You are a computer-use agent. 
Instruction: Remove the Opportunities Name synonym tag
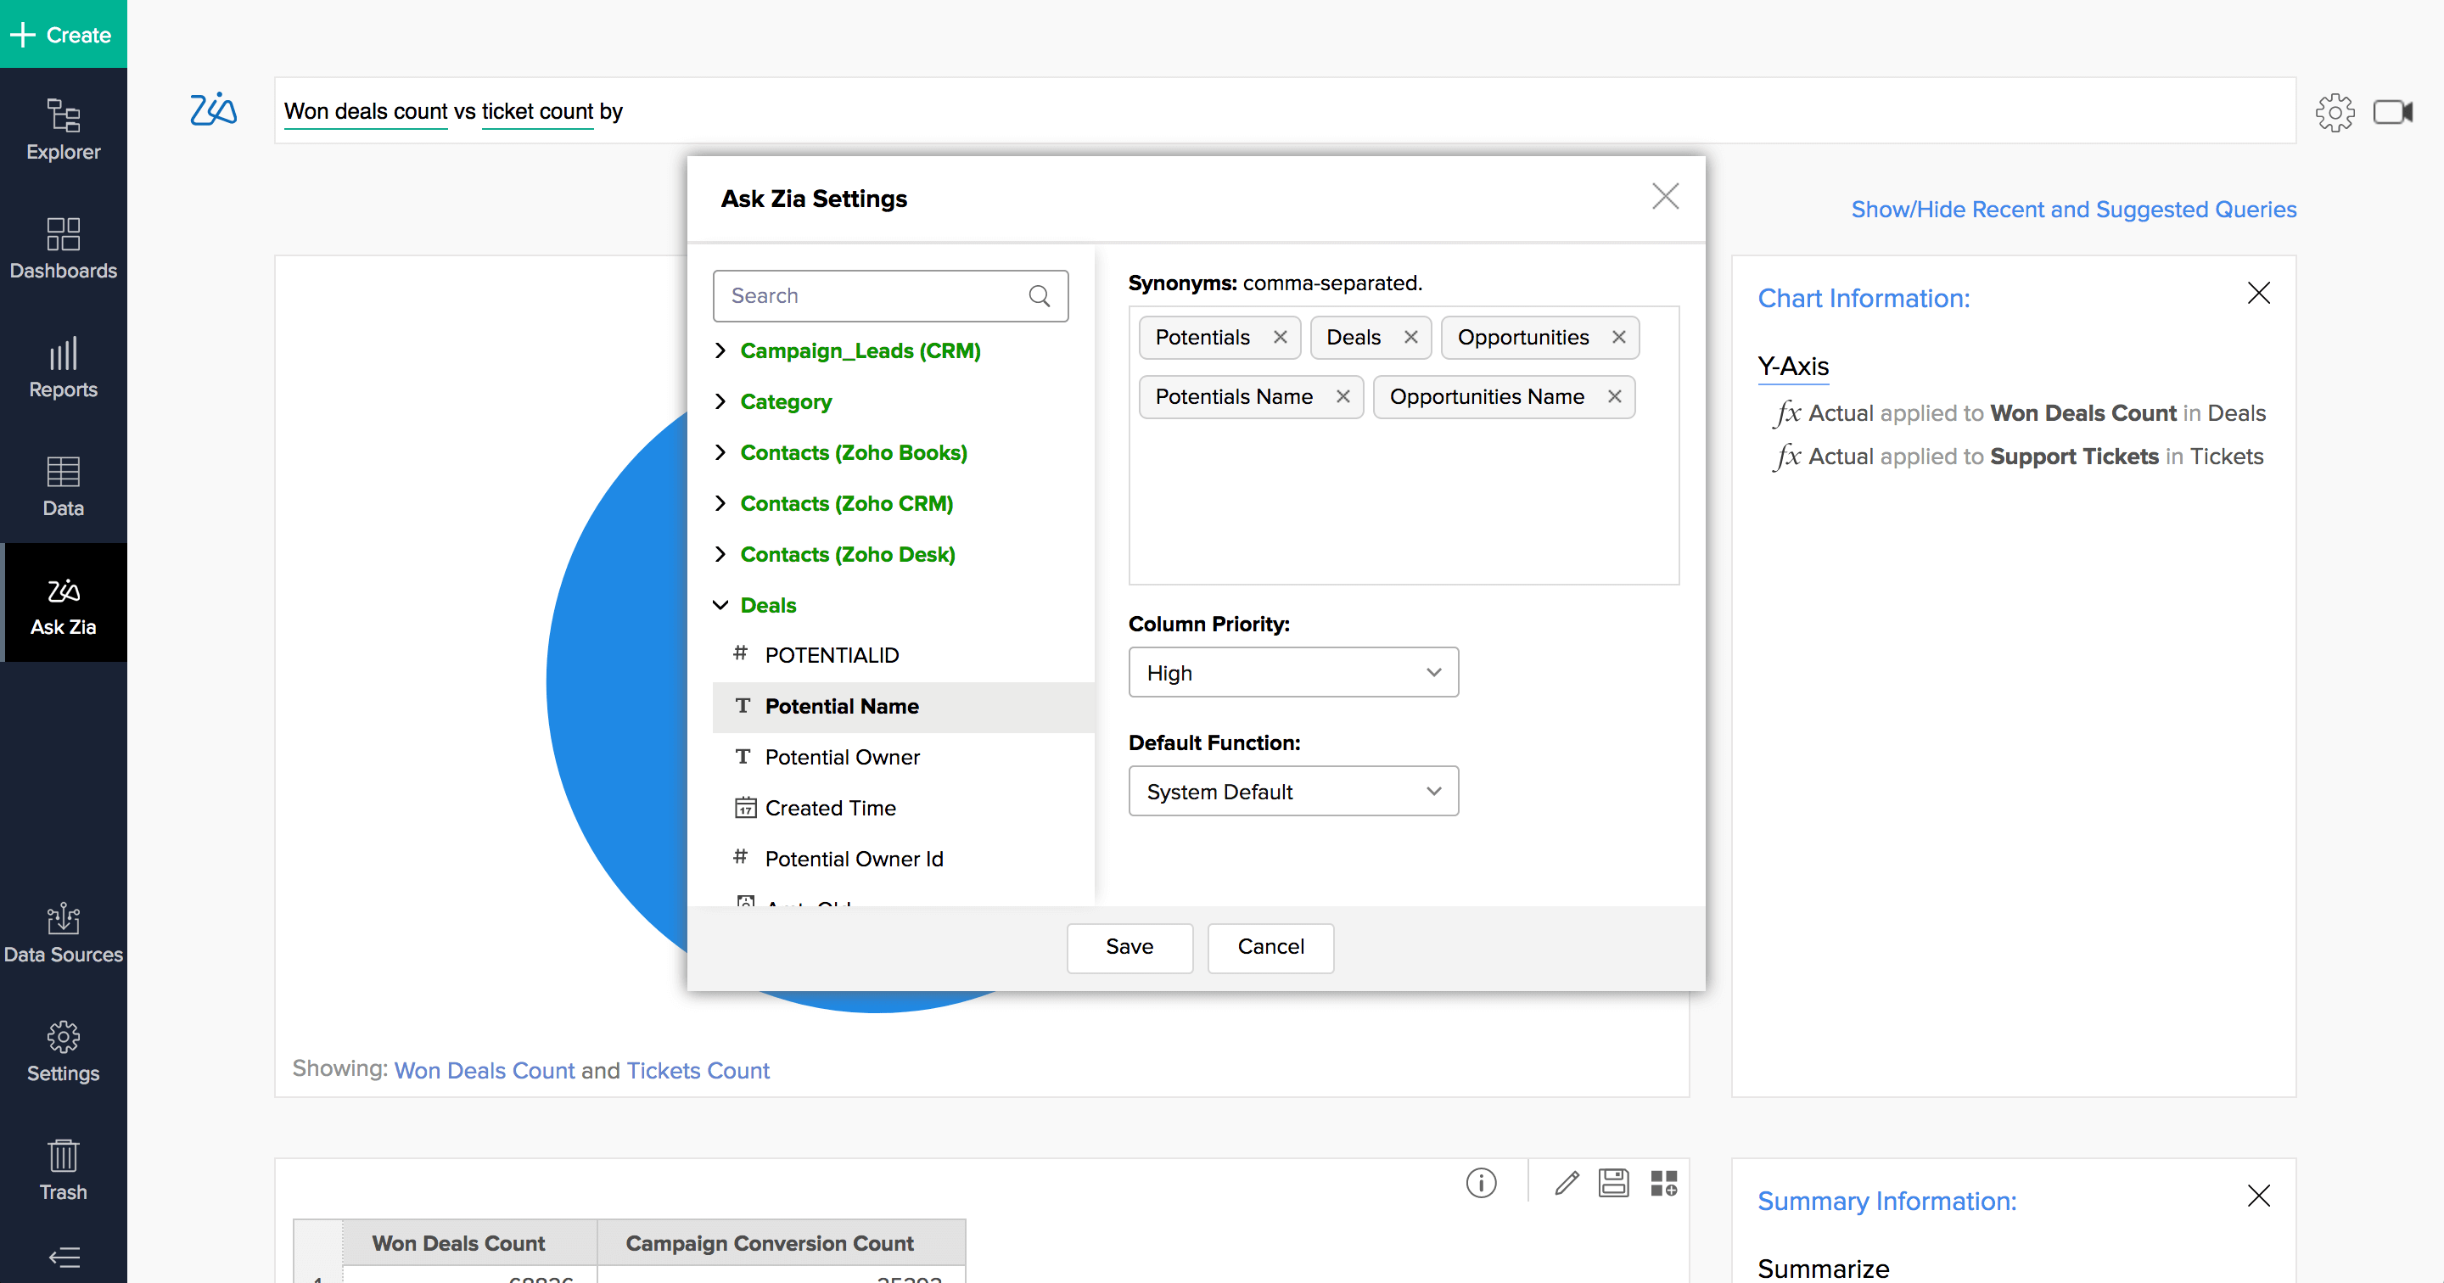(x=1614, y=396)
